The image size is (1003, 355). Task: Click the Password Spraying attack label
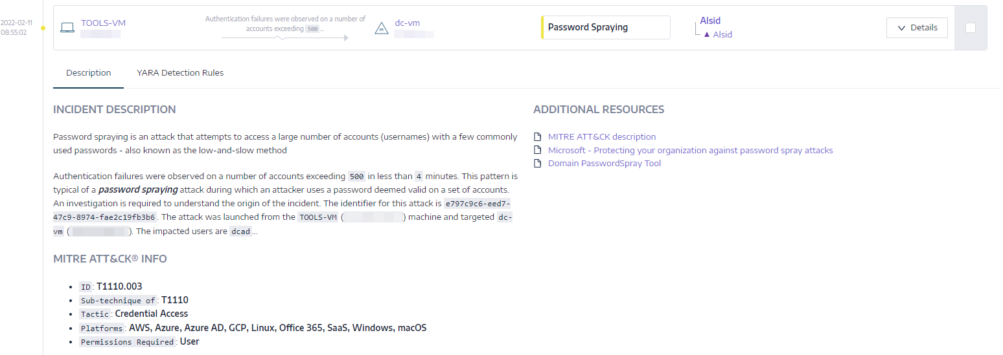pyautogui.click(x=606, y=27)
